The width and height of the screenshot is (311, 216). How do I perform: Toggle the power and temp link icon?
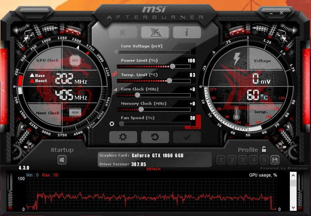point(114,74)
